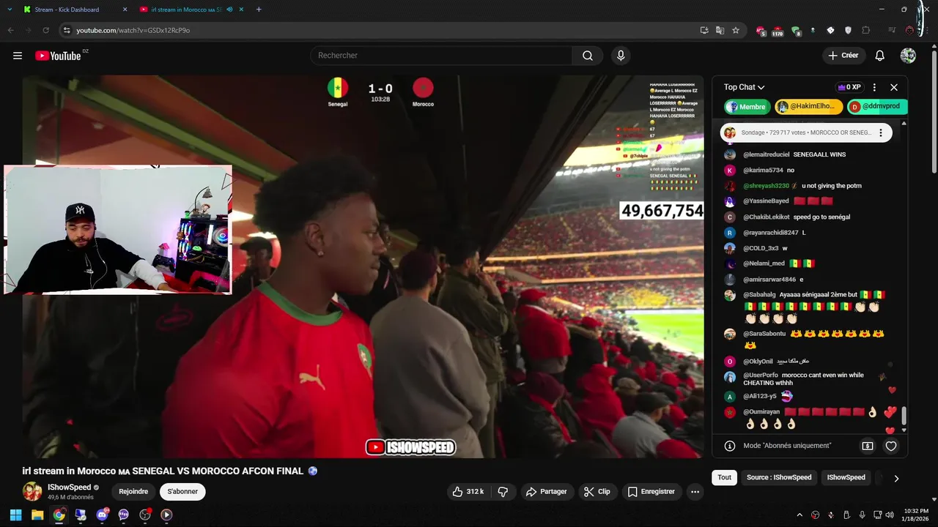938x527 pixels.
Task: Open File Explorer from taskbar
Action: pos(37,515)
